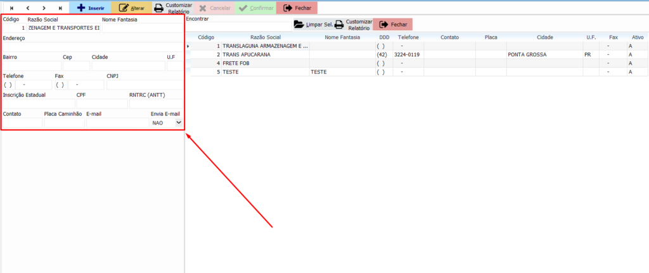Click the previous record arrow

(27, 8)
